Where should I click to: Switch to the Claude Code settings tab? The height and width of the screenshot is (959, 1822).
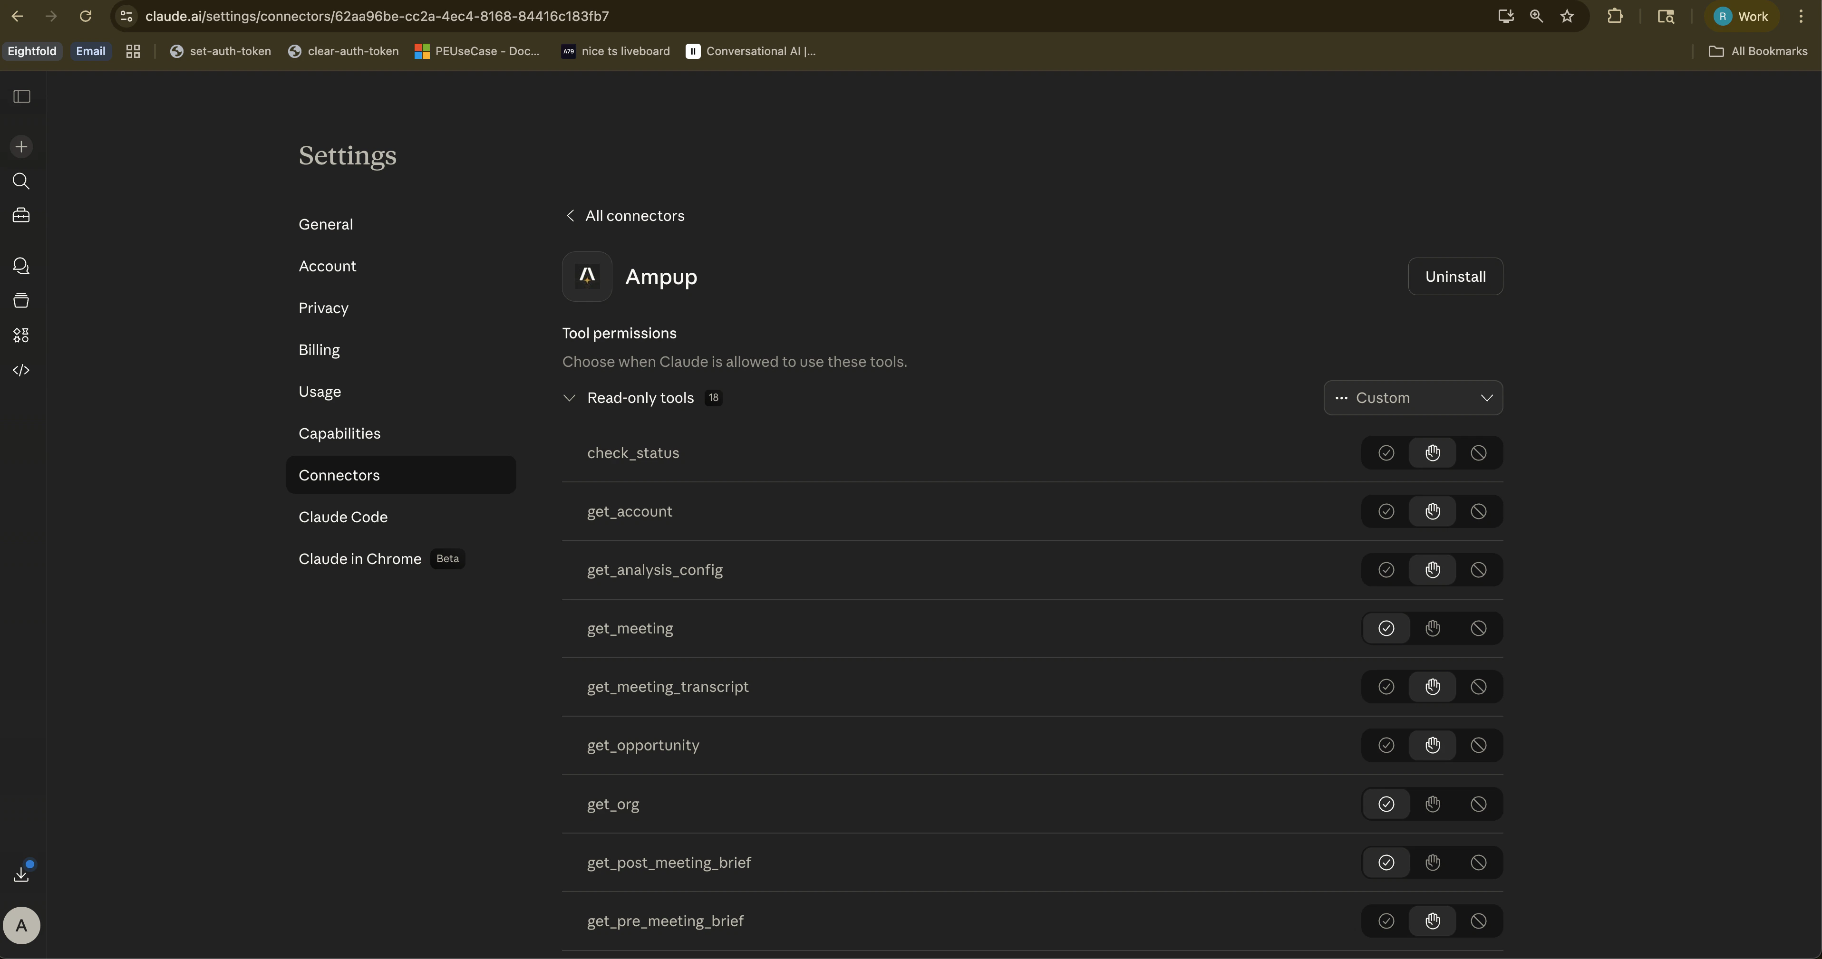pos(342,516)
